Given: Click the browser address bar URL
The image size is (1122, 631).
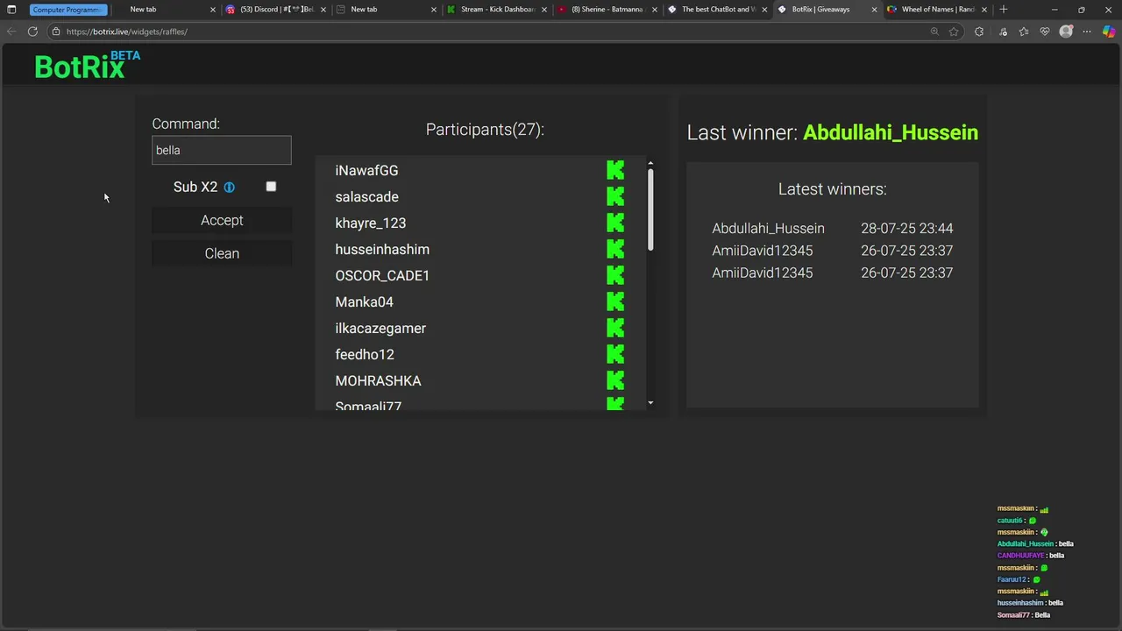Looking at the screenshot, I should 127,32.
